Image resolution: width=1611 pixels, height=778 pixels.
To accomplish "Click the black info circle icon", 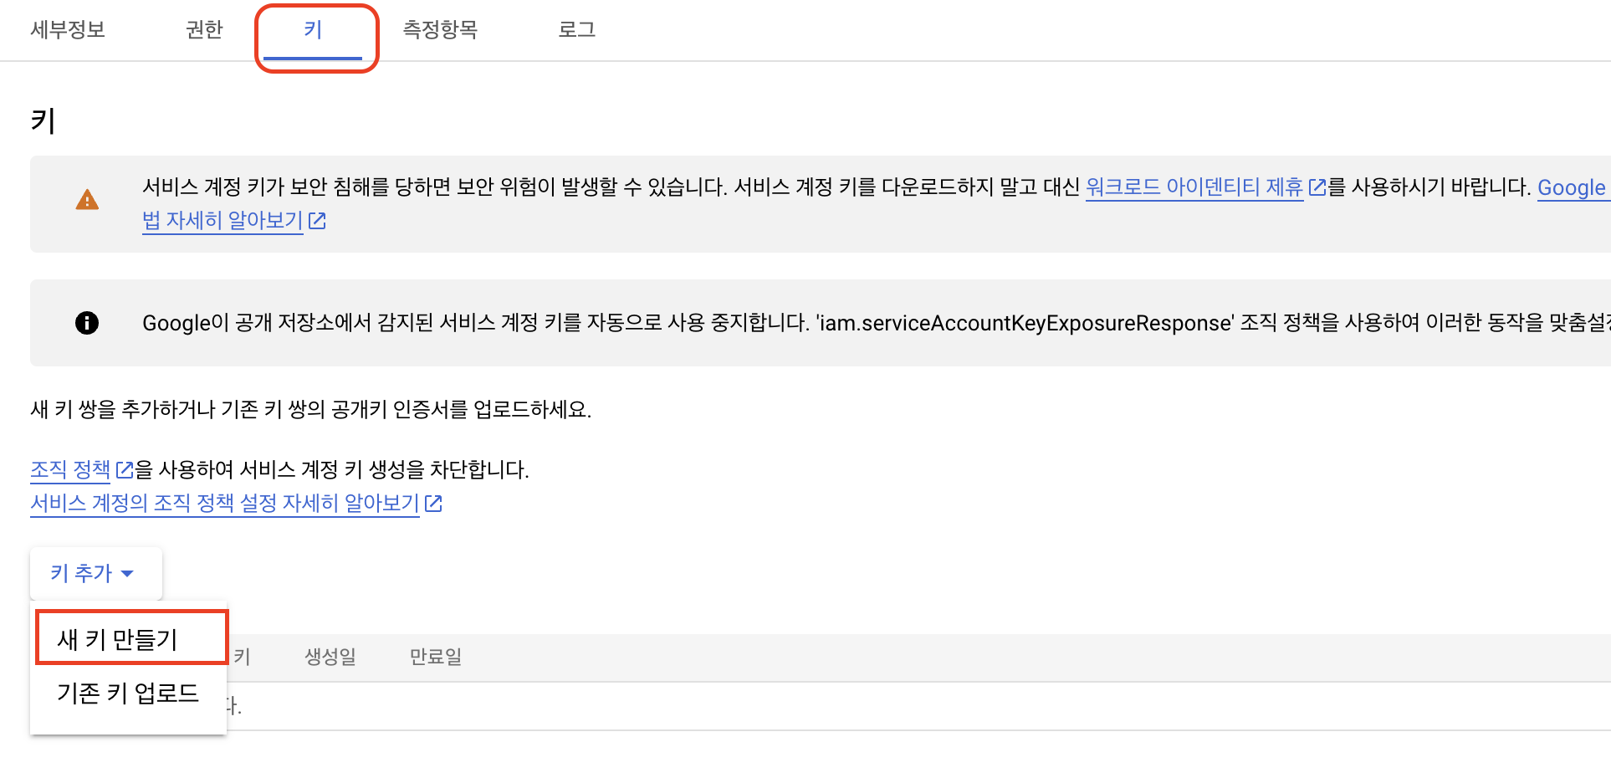I will click(87, 323).
